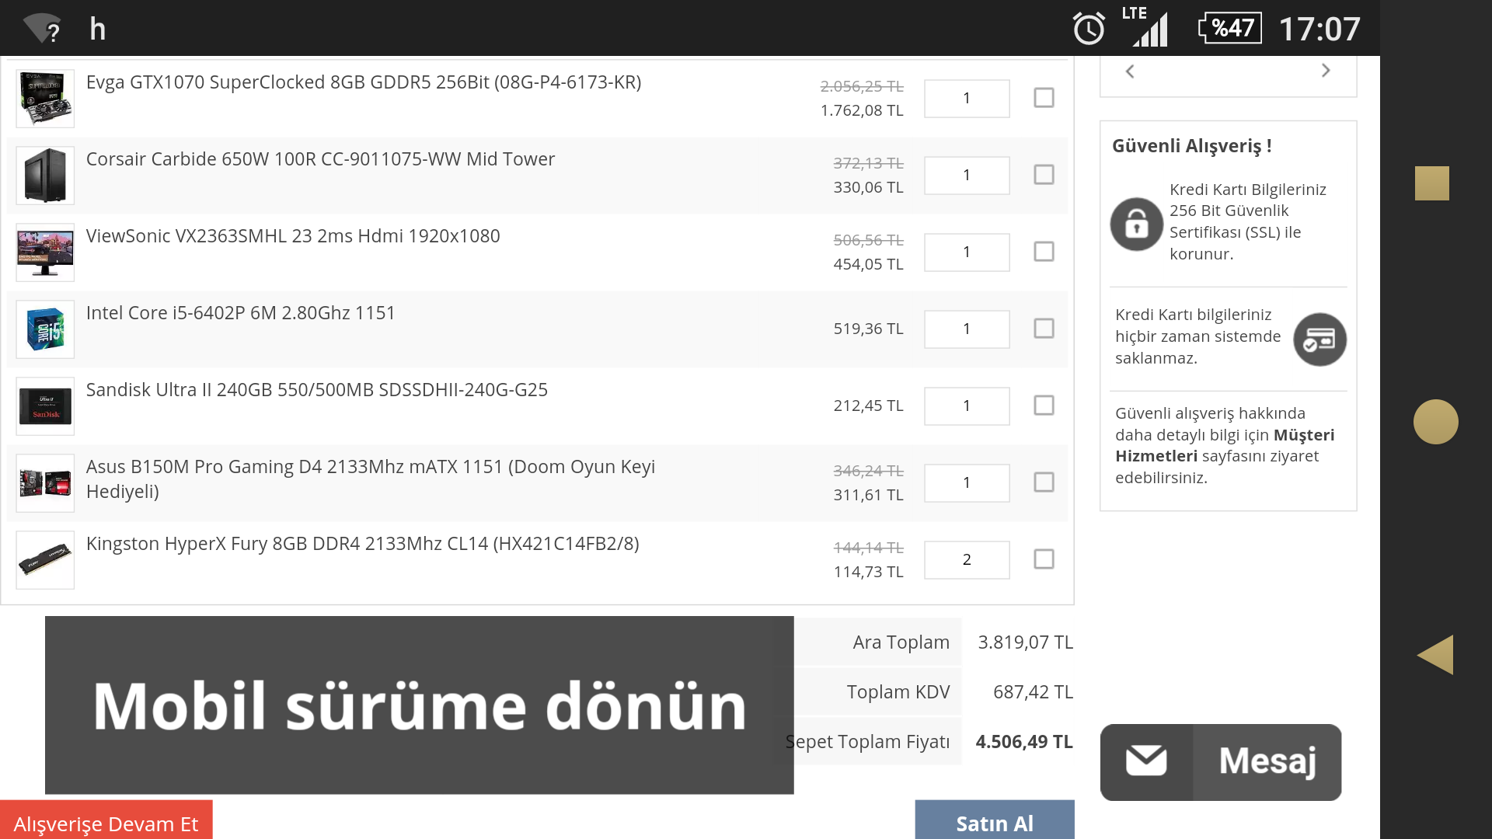Select the 1.762,08 TL discounted price
1492x839 pixels.
[862, 110]
